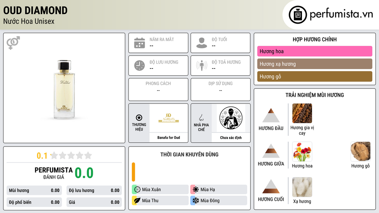The width and height of the screenshot is (379, 213).
Task: Click the DỊP SỬ DỤNG card
Action: point(221,89)
